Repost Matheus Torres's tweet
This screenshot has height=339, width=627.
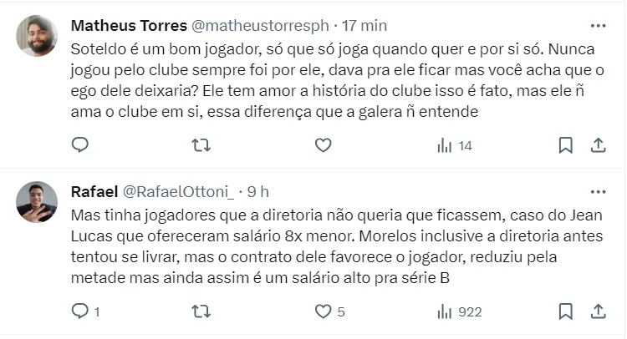[201, 145]
